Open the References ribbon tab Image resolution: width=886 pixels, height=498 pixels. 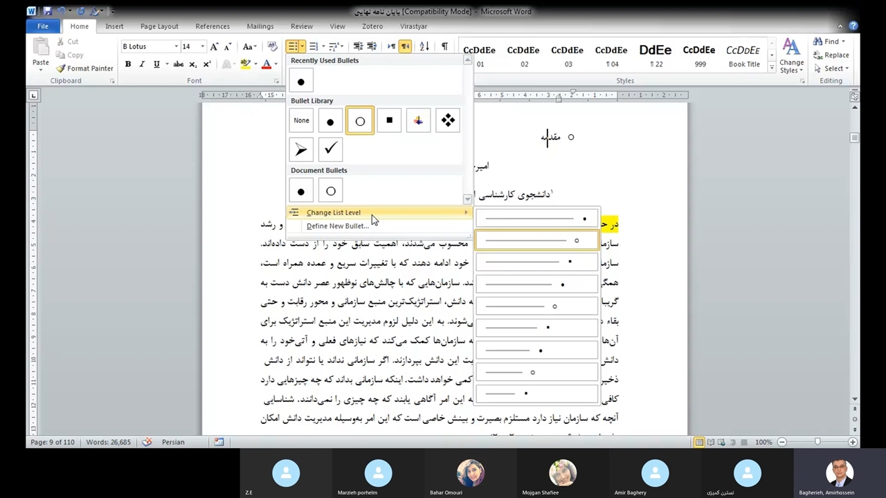[x=212, y=26]
